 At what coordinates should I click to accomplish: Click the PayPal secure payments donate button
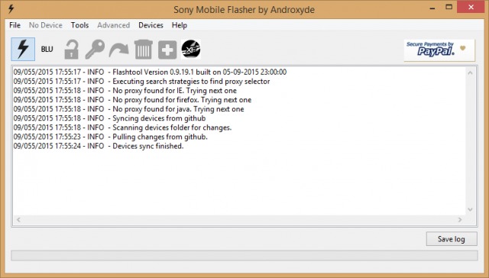(439, 50)
